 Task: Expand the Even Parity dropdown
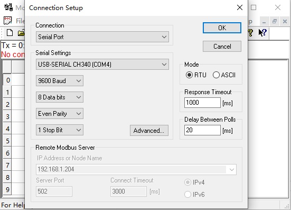pyautogui.click(x=60, y=113)
